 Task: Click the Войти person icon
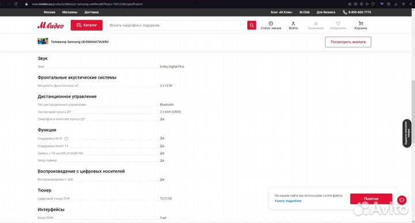point(293,24)
